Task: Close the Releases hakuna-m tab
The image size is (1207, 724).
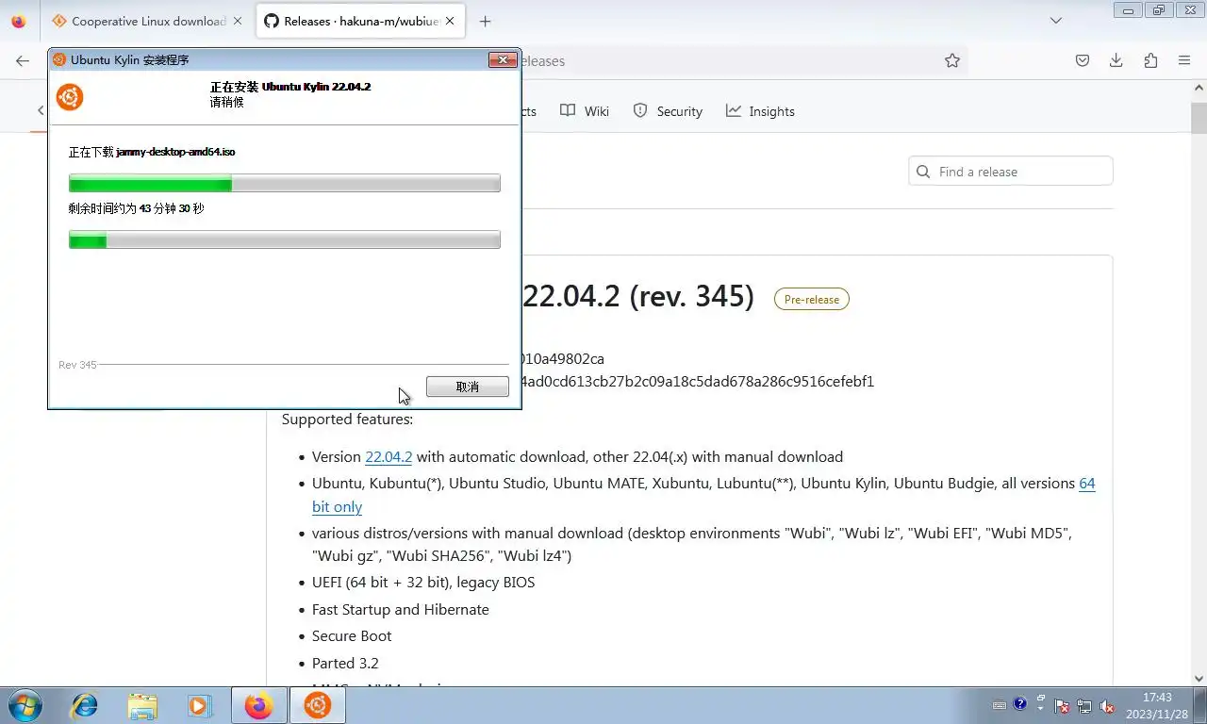Action: pos(449,21)
